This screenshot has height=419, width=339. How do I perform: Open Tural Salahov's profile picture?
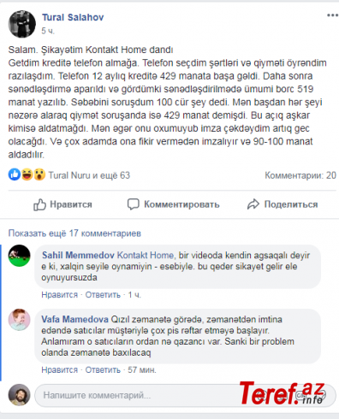pyautogui.click(x=22, y=24)
